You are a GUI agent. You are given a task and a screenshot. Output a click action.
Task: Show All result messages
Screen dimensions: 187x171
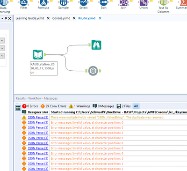(x=136, y=106)
